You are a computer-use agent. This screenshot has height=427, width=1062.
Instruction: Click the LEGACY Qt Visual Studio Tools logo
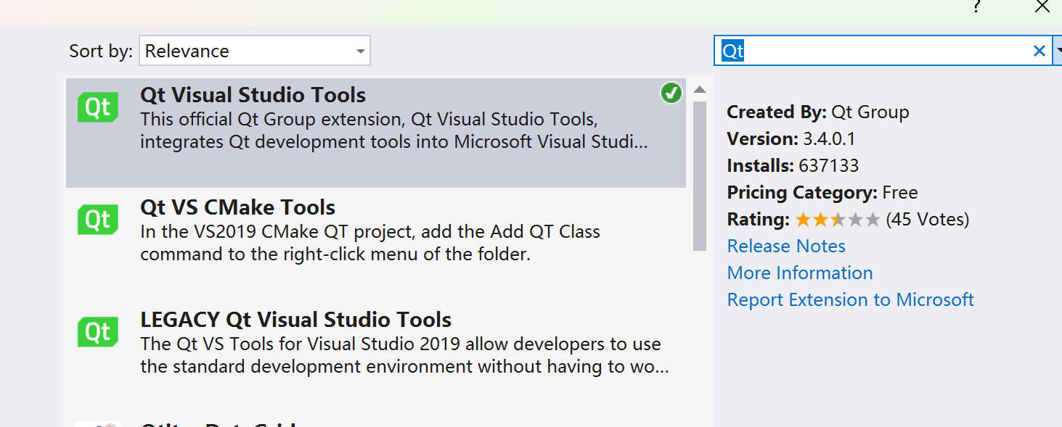98,332
